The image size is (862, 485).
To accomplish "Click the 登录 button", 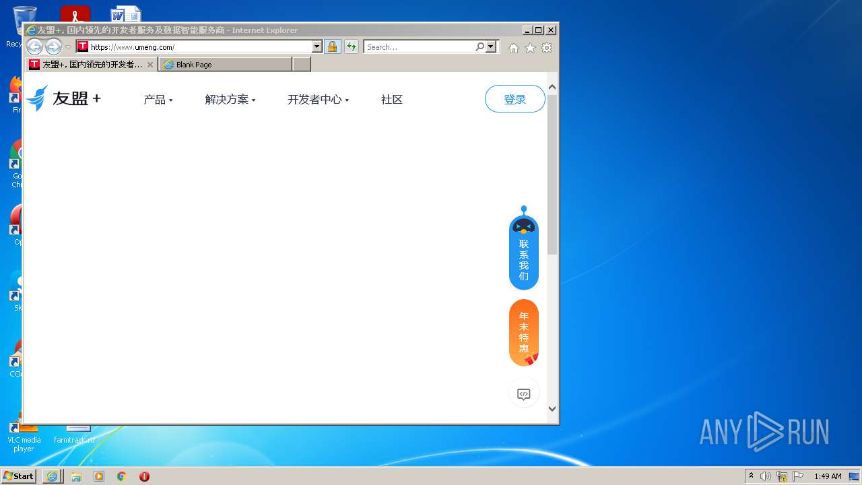I will (x=515, y=99).
